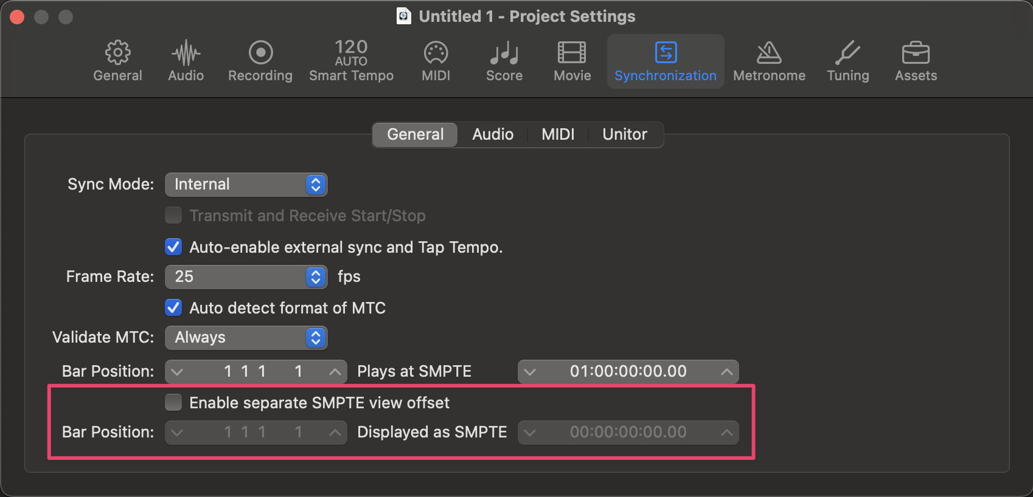Switch to the Score settings pane
The height and width of the screenshot is (497, 1033).
(x=504, y=61)
